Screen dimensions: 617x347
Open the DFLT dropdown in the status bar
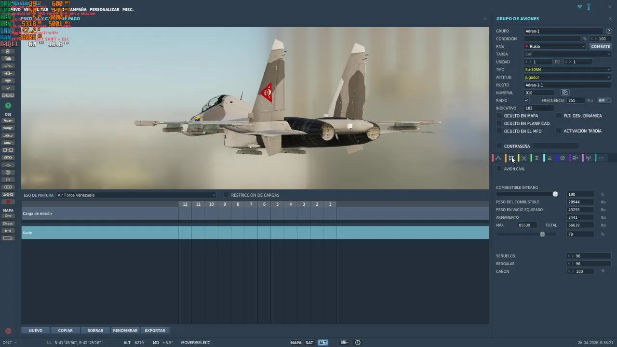tap(9, 343)
